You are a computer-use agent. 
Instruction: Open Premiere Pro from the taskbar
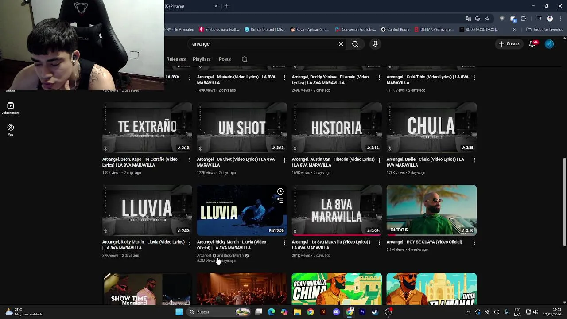[362, 312]
